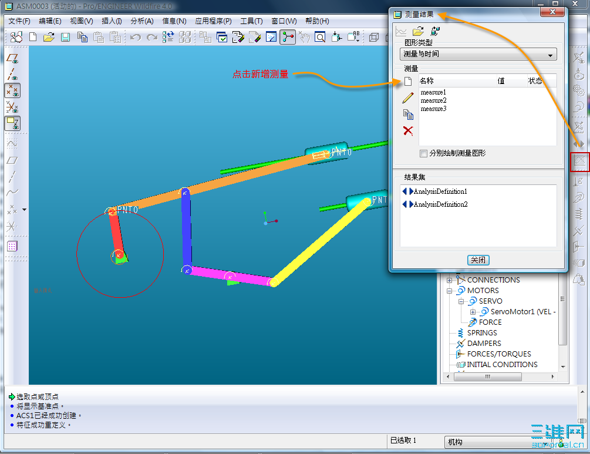Create new file from toolbar
Viewport: 590px width, 454px height.
tap(33, 37)
